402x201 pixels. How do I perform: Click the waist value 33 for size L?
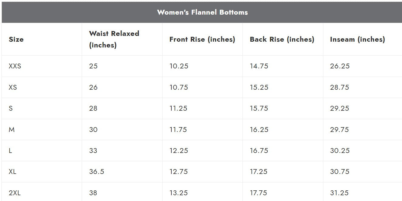pyautogui.click(x=93, y=151)
